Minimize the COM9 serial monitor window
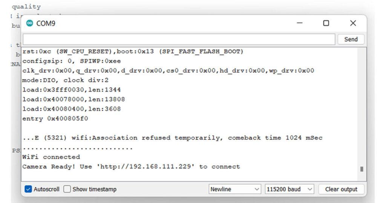This screenshot has width=386, height=203. 300,23
